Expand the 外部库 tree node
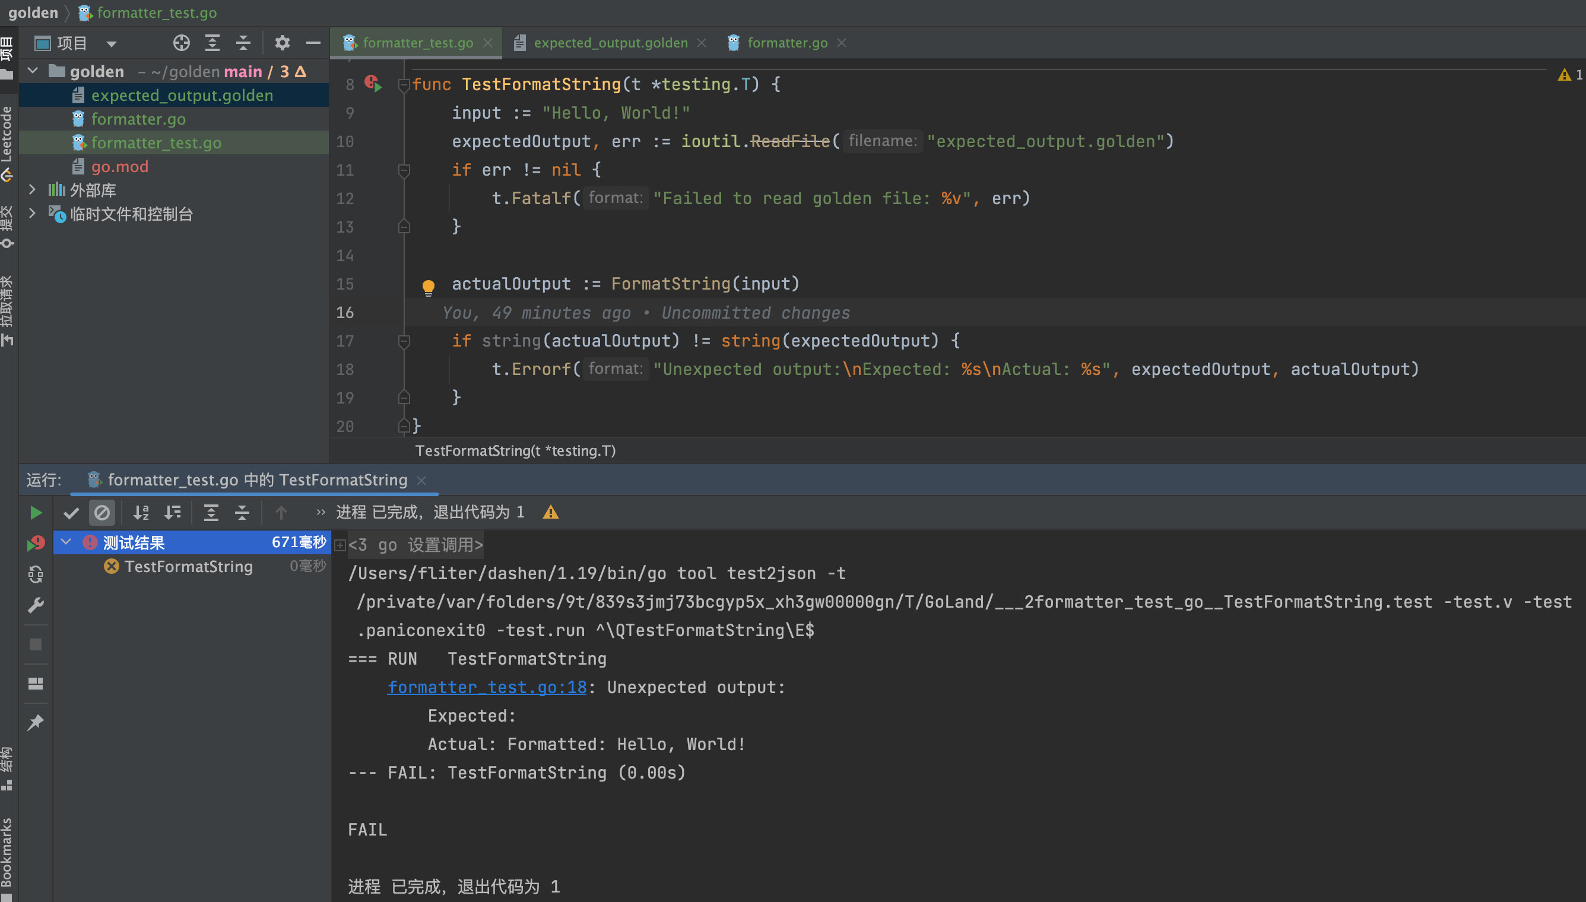Screen dimensions: 1586x902 [33, 189]
